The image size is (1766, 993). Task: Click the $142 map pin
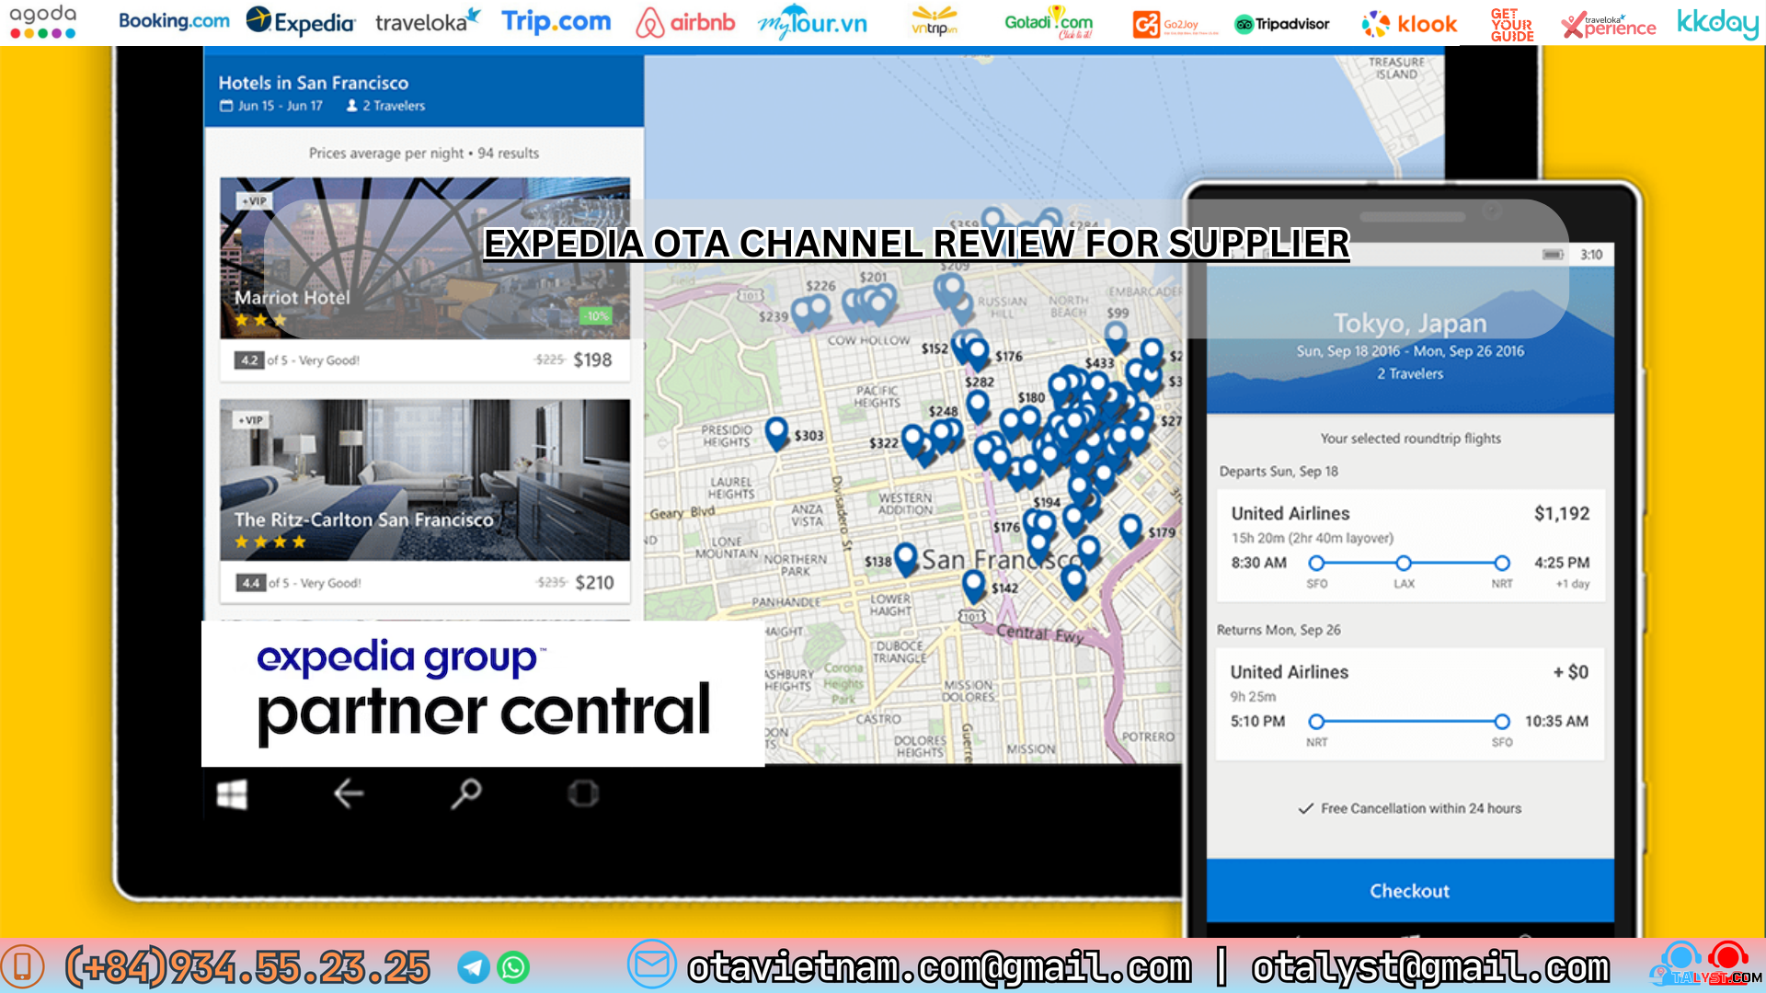coord(974,586)
